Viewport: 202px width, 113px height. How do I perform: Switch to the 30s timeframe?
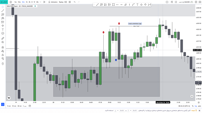click(x=37, y=2)
